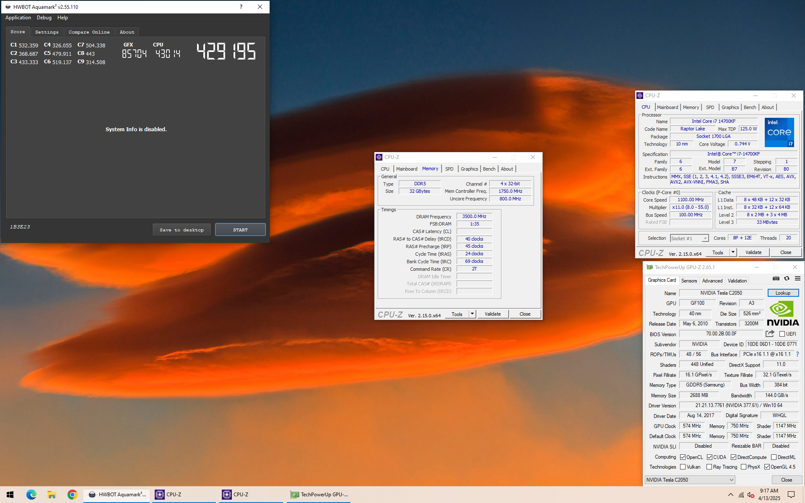Expand the NVIDIA Tesla C2050 GPU selector
Image resolution: width=805 pixels, height=503 pixels.
click(x=690, y=480)
